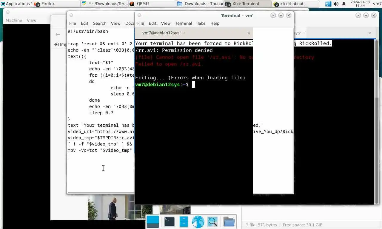Select the Xfce Terminal taskbar entry
This screenshot has height=229, width=382.
(x=248, y=4)
